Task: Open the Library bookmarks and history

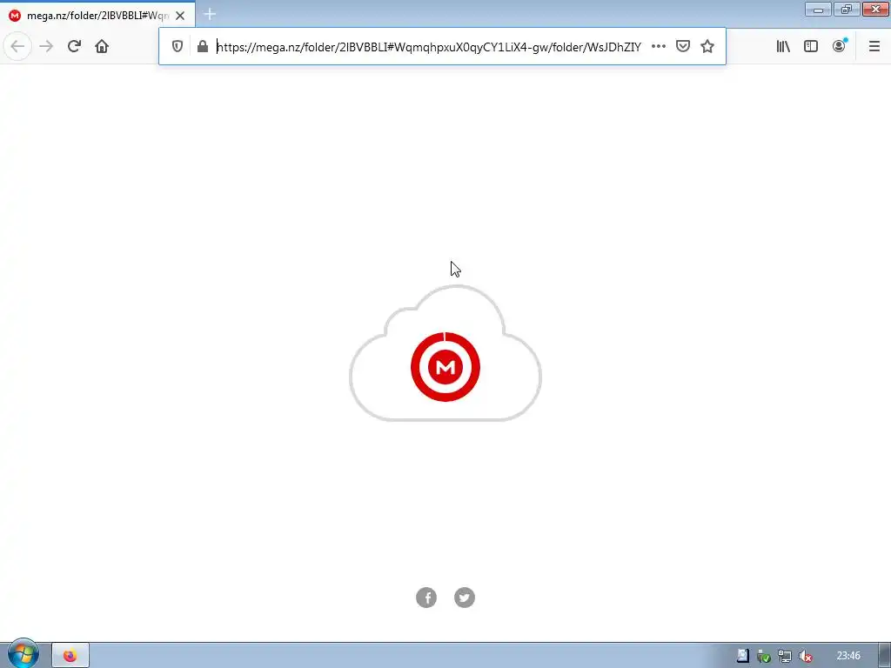Action: click(x=783, y=47)
